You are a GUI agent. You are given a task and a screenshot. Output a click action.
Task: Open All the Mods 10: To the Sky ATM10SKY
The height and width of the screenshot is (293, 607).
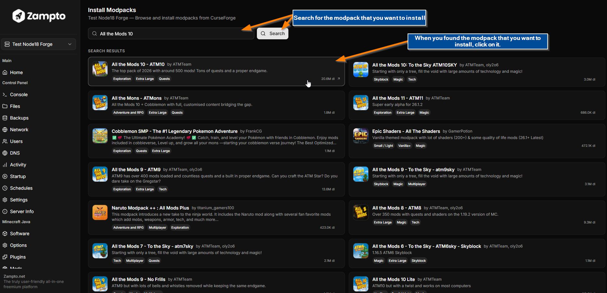click(x=477, y=72)
